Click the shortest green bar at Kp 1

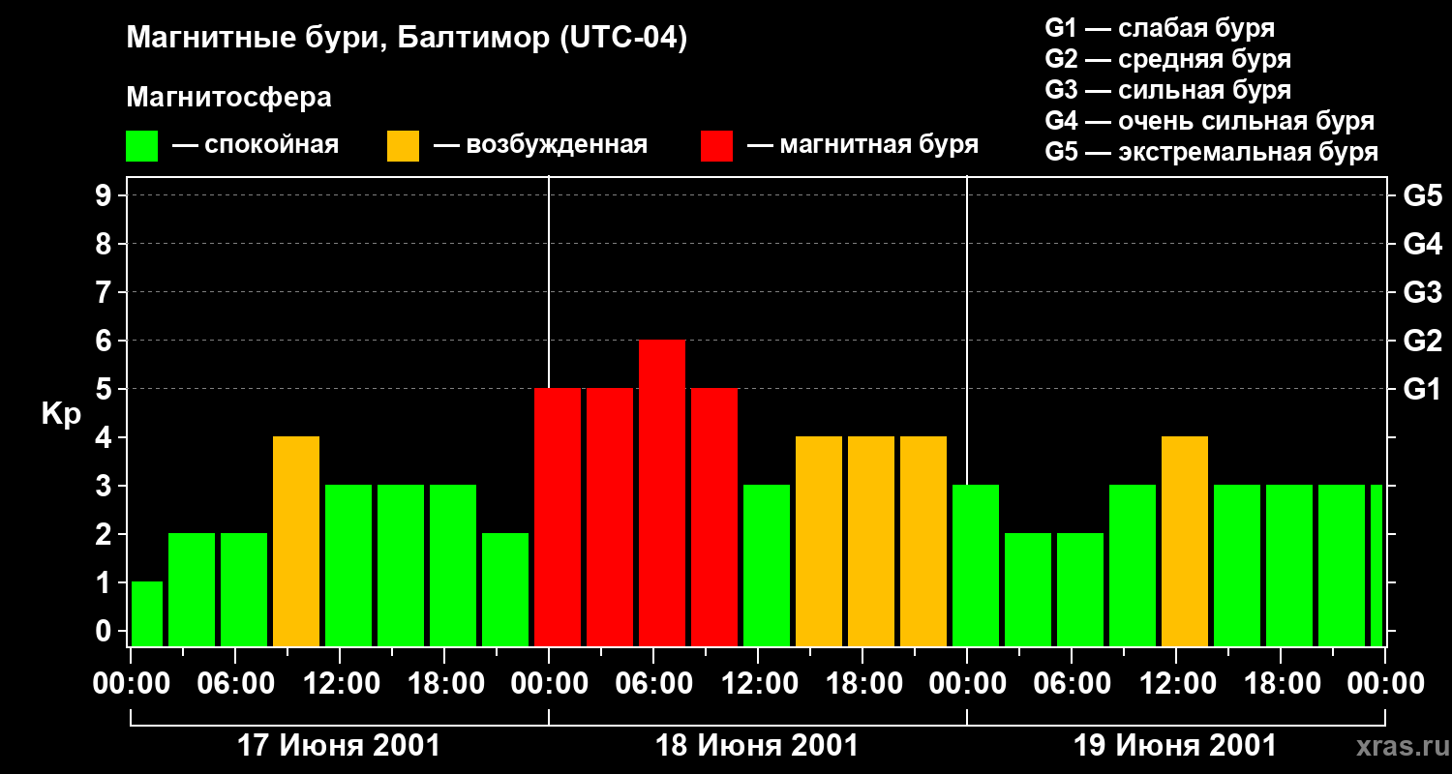tap(147, 614)
